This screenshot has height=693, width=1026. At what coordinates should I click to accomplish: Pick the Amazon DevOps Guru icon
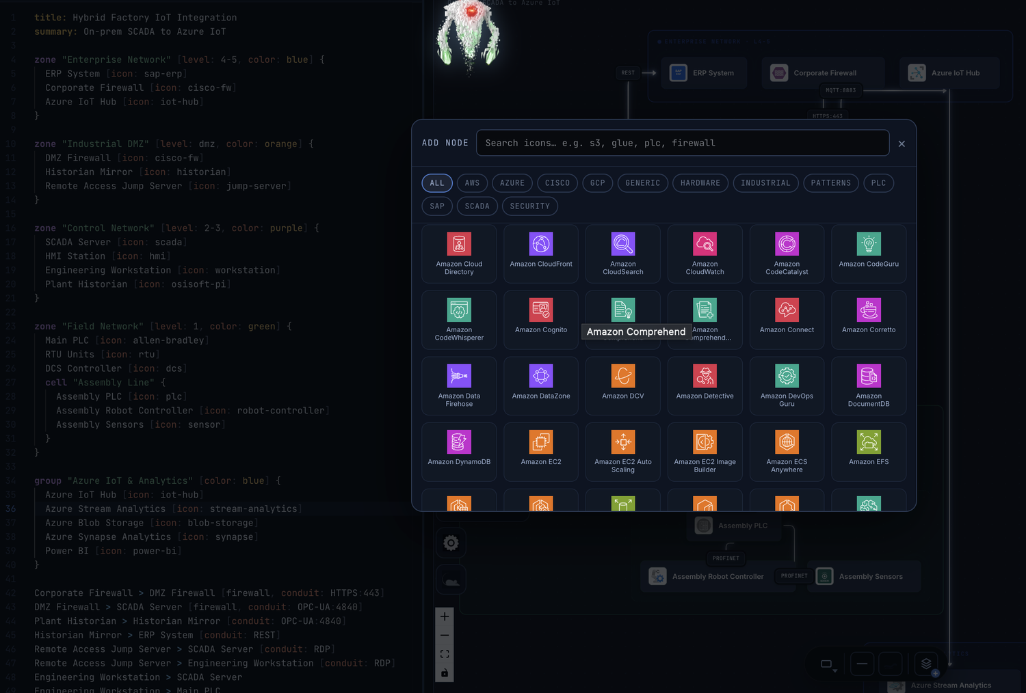[x=787, y=386]
